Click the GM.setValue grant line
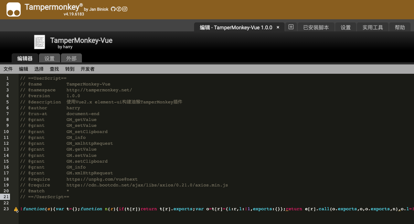 [58, 155]
